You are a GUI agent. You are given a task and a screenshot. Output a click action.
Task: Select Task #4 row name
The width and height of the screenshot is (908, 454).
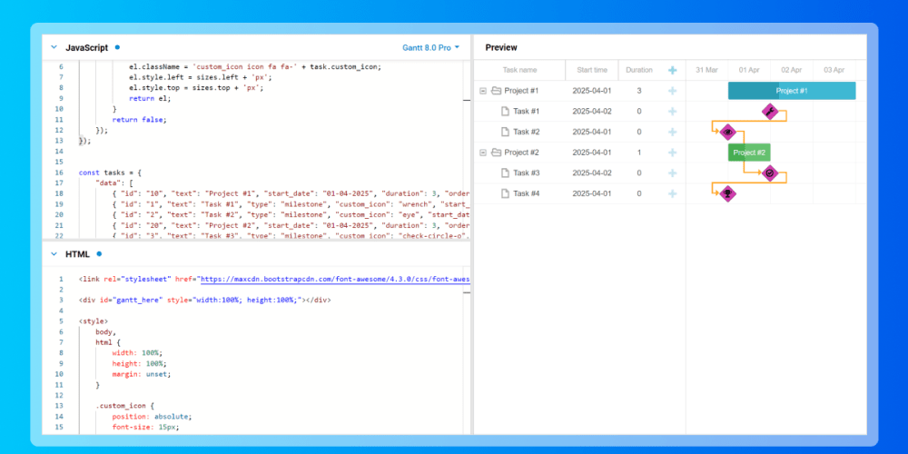pyautogui.click(x=527, y=193)
